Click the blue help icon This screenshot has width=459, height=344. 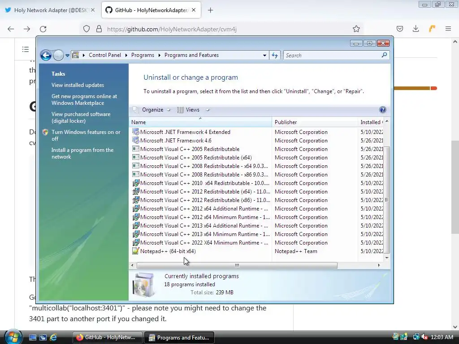click(383, 110)
